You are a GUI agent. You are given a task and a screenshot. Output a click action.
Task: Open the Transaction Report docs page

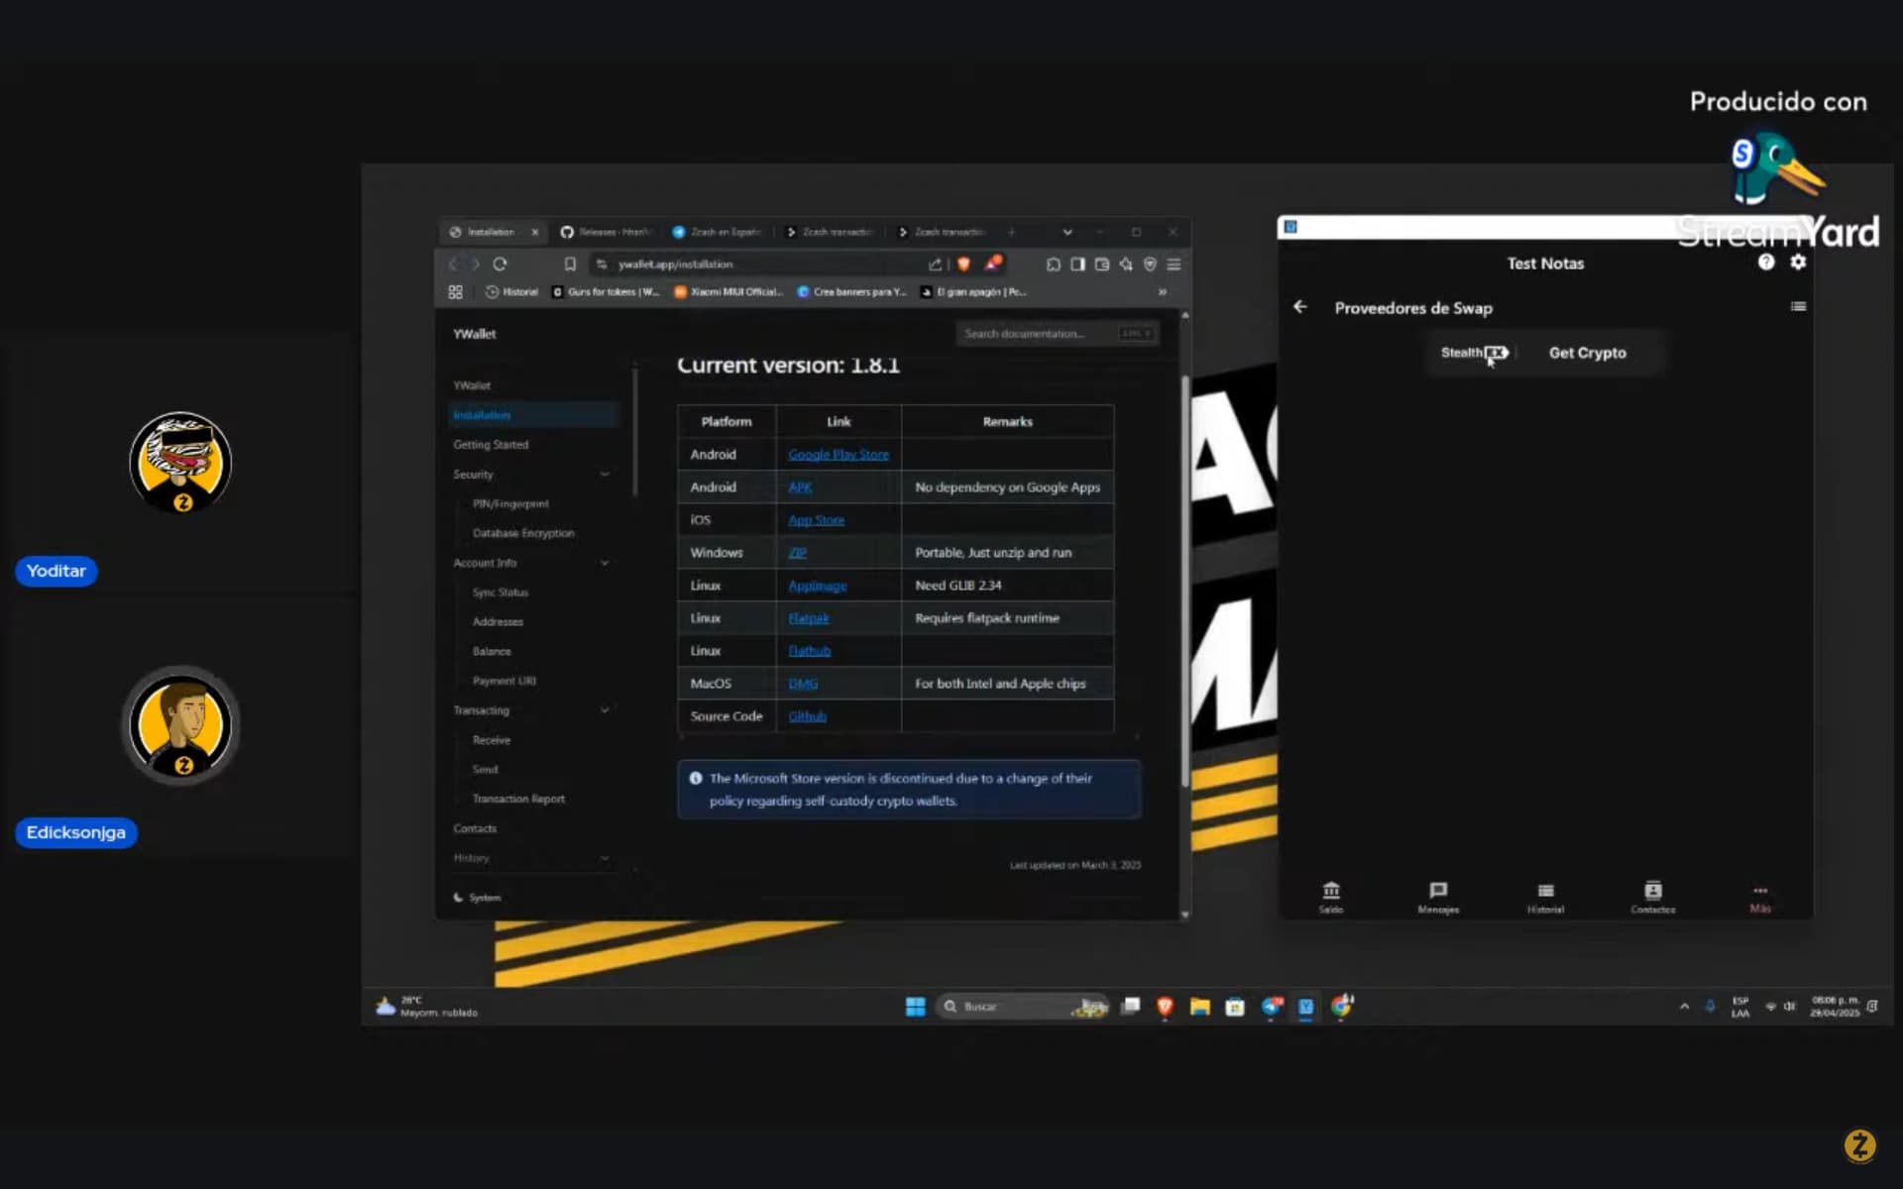coord(518,799)
